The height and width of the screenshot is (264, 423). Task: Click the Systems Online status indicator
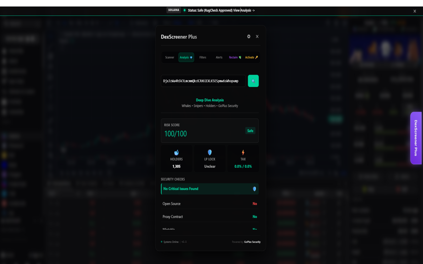tap(170, 242)
